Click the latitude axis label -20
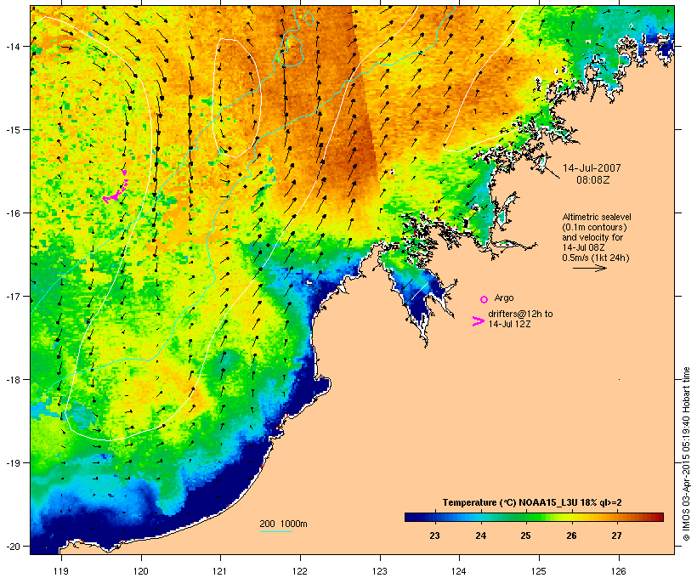Viewport: 697px width, 578px height. [12, 546]
